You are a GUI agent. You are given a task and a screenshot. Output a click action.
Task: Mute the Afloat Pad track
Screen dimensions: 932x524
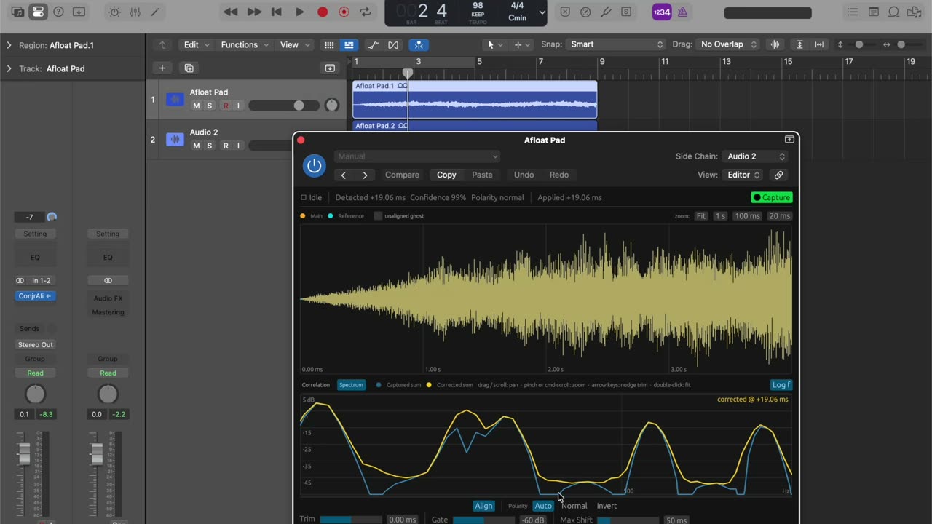(196, 106)
